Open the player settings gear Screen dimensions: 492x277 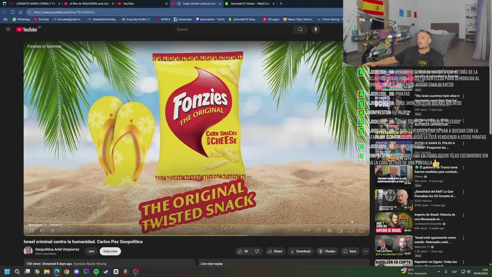pos(329,230)
